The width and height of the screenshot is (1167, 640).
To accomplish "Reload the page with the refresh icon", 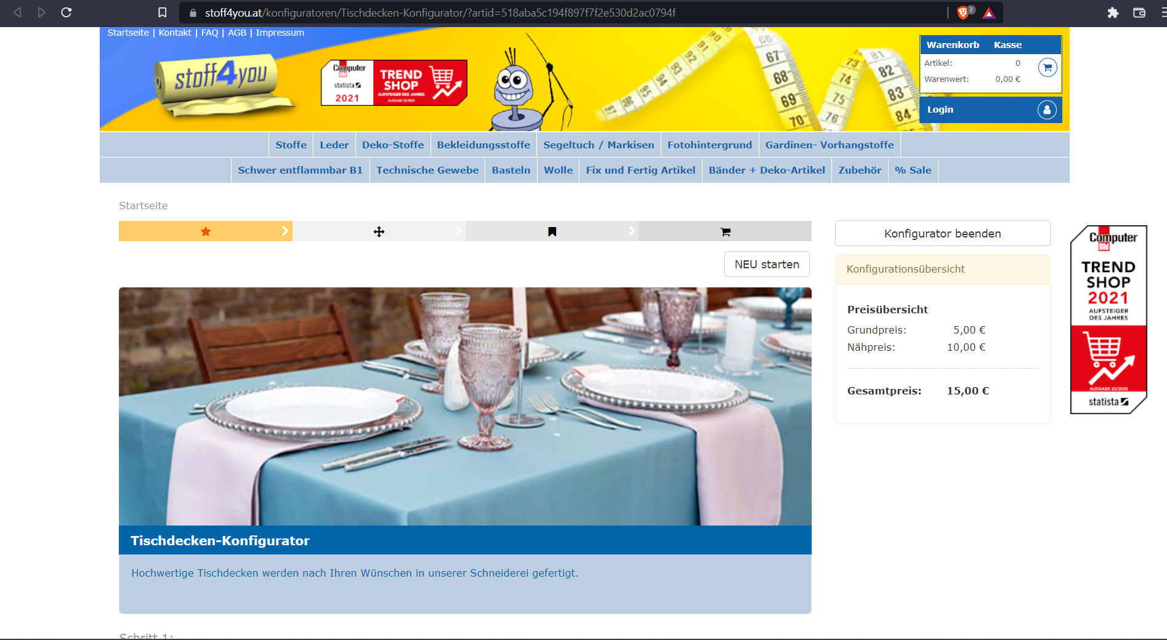I will pyautogui.click(x=67, y=12).
